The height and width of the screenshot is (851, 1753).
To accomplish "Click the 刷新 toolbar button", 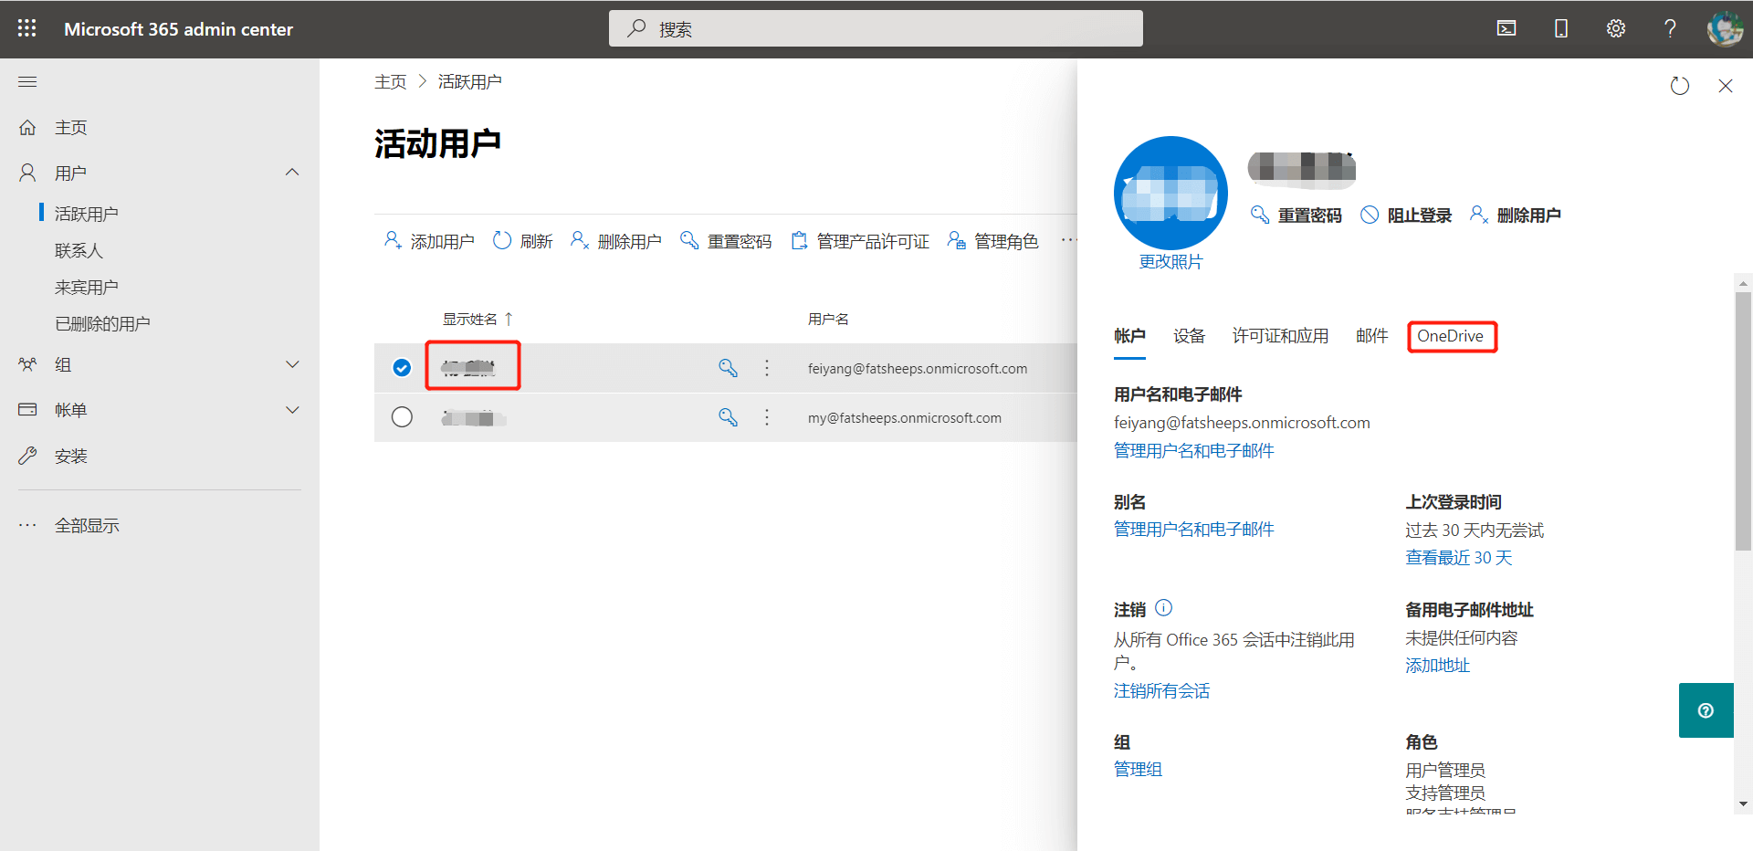I will pyautogui.click(x=523, y=241).
